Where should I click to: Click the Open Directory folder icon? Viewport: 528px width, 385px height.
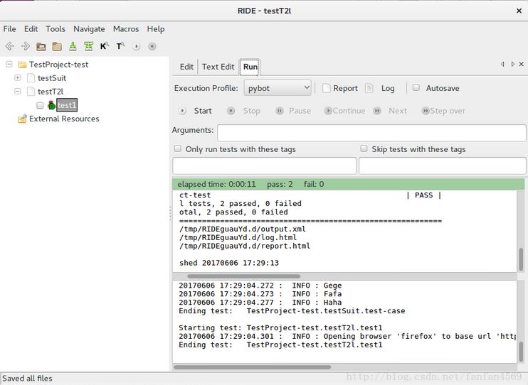pos(57,46)
